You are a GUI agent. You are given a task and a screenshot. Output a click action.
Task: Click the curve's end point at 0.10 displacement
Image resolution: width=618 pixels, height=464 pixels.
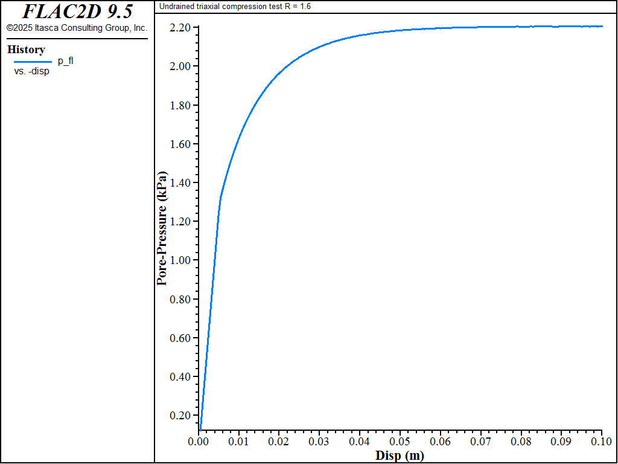click(x=602, y=27)
